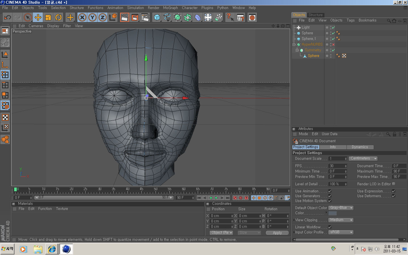Open the MoGraph menu
This screenshot has width=408, height=255.
coord(171,8)
